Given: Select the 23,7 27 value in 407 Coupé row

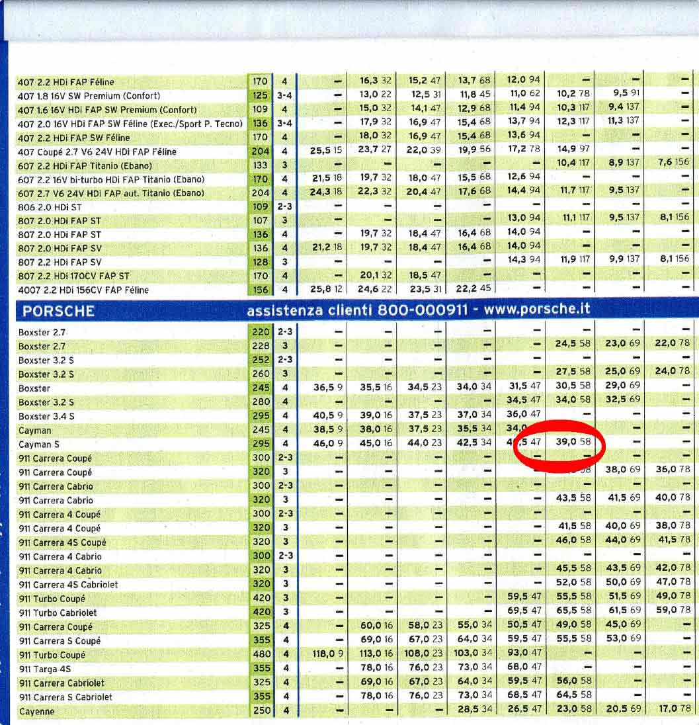Looking at the screenshot, I should coord(375,149).
